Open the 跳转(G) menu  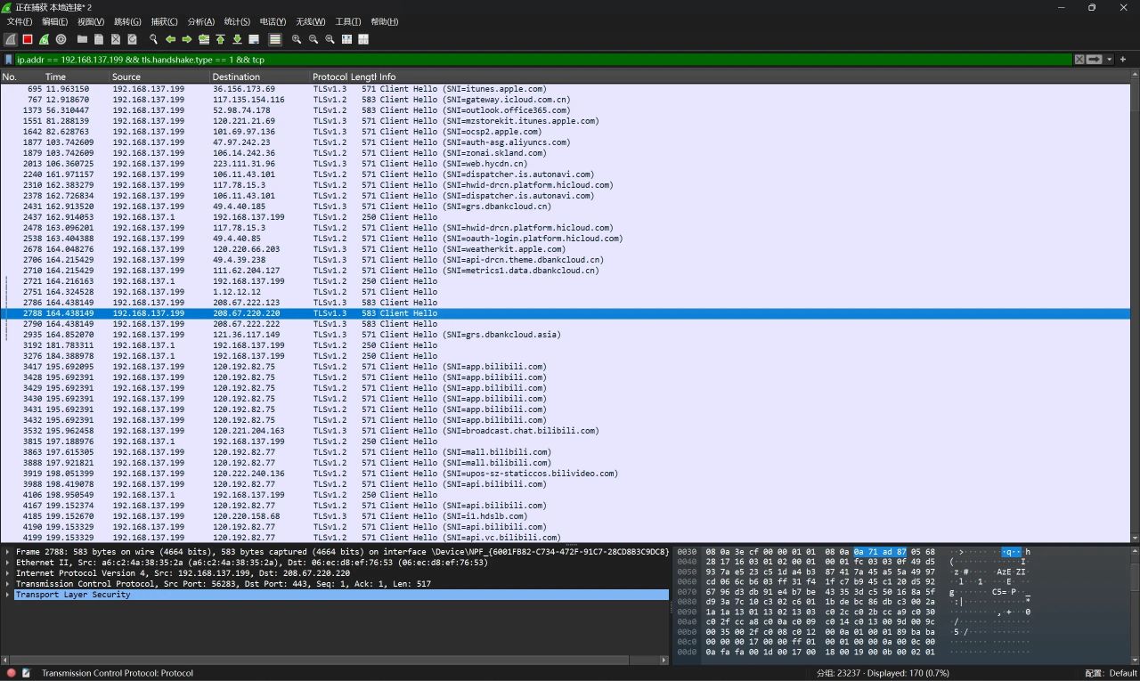[x=127, y=21]
